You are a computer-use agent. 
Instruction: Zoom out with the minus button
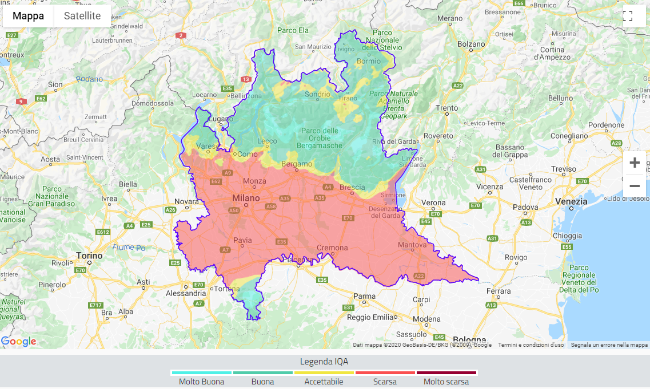tap(634, 186)
